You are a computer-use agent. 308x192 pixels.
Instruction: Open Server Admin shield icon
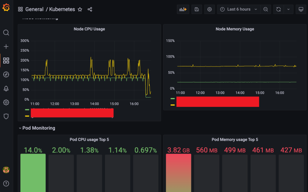pyautogui.click(x=6, y=116)
